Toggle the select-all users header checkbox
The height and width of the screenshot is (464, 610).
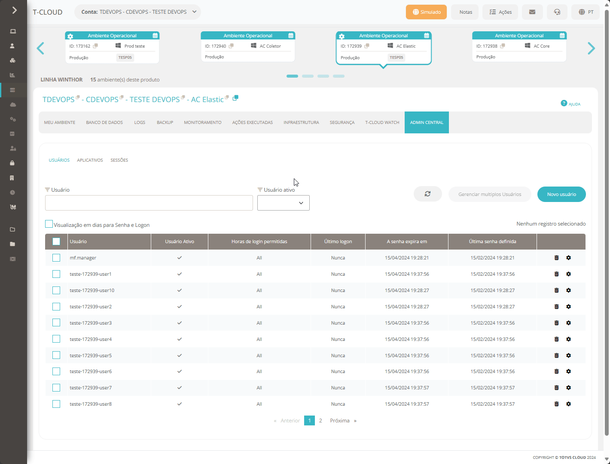pyautogui.click(x=56, y=241)
